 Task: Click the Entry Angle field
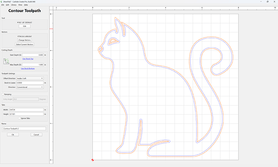[25, 99]
